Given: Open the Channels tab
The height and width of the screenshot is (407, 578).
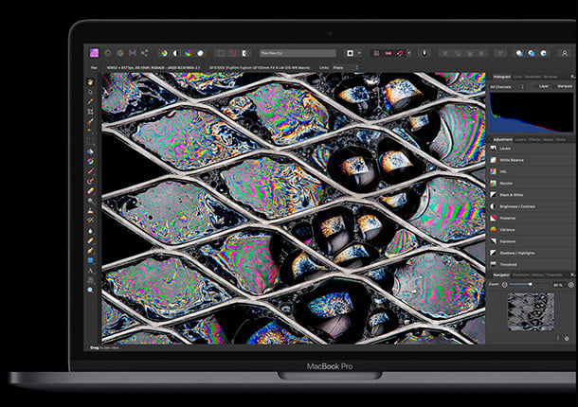Looking at the screenshot, I should pos(554,274).
